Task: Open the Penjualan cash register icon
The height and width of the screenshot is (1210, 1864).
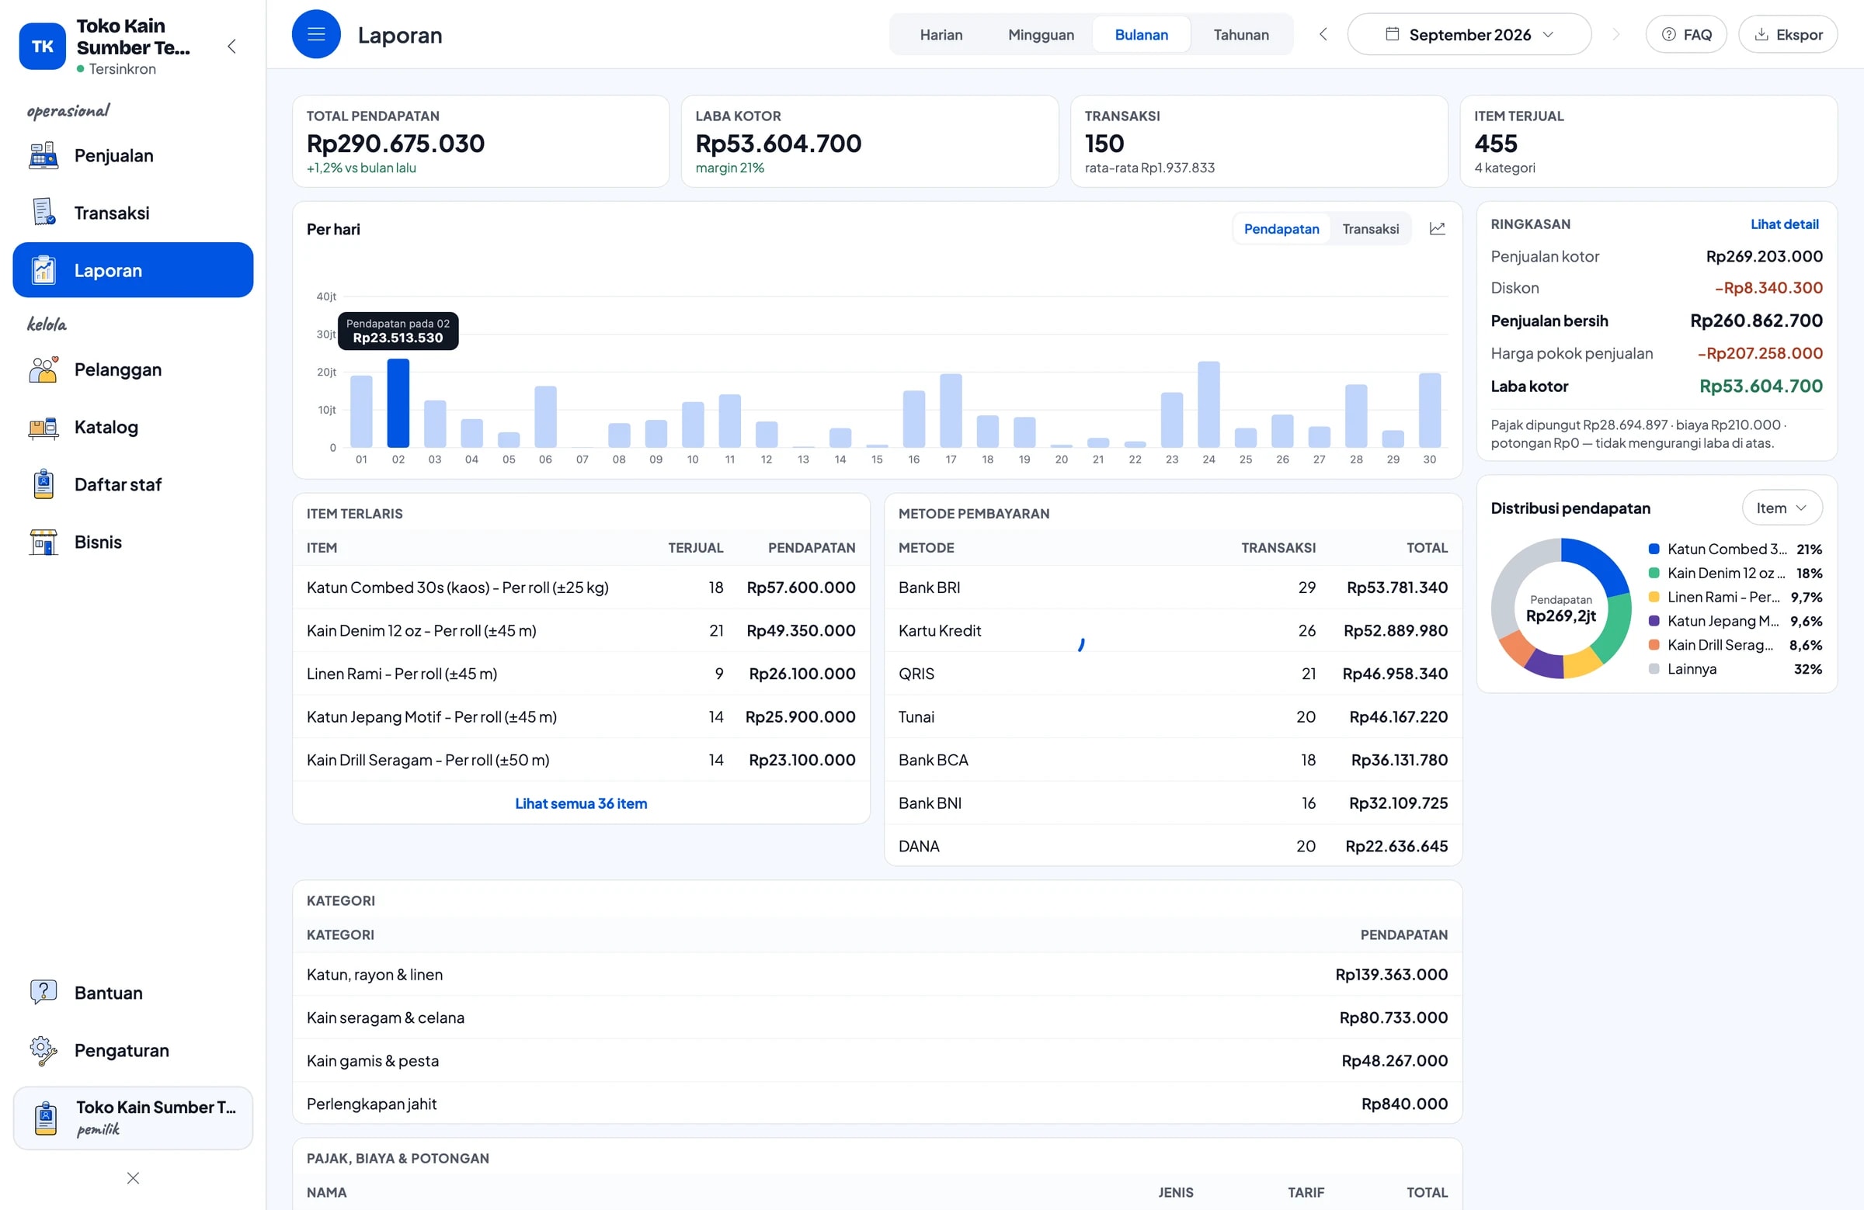Action: tap(43, 156)
